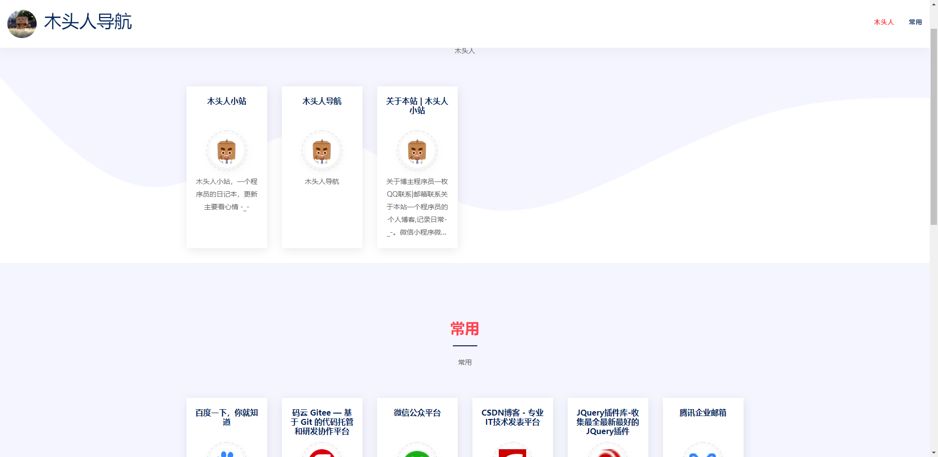Click the icon in 关于本站 card
938x457 pixels.
pyautogui.click(x=417, y=151)
